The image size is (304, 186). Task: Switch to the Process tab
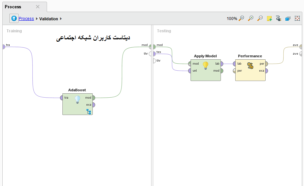click(13, 7)
